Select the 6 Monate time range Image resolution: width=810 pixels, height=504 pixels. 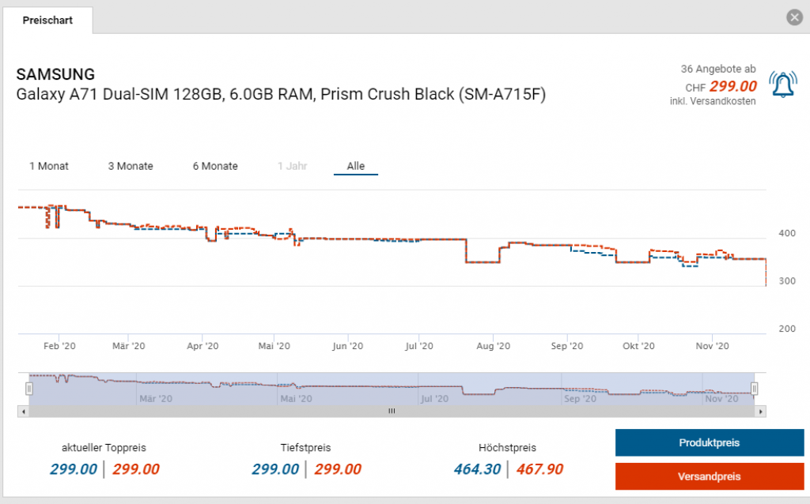[x=215, y=166]
